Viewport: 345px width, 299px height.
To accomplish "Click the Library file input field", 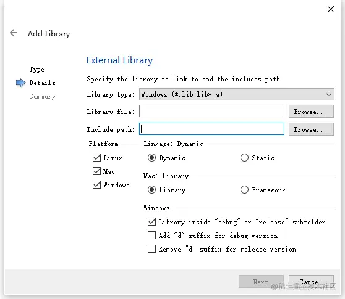I will [211, 111].
